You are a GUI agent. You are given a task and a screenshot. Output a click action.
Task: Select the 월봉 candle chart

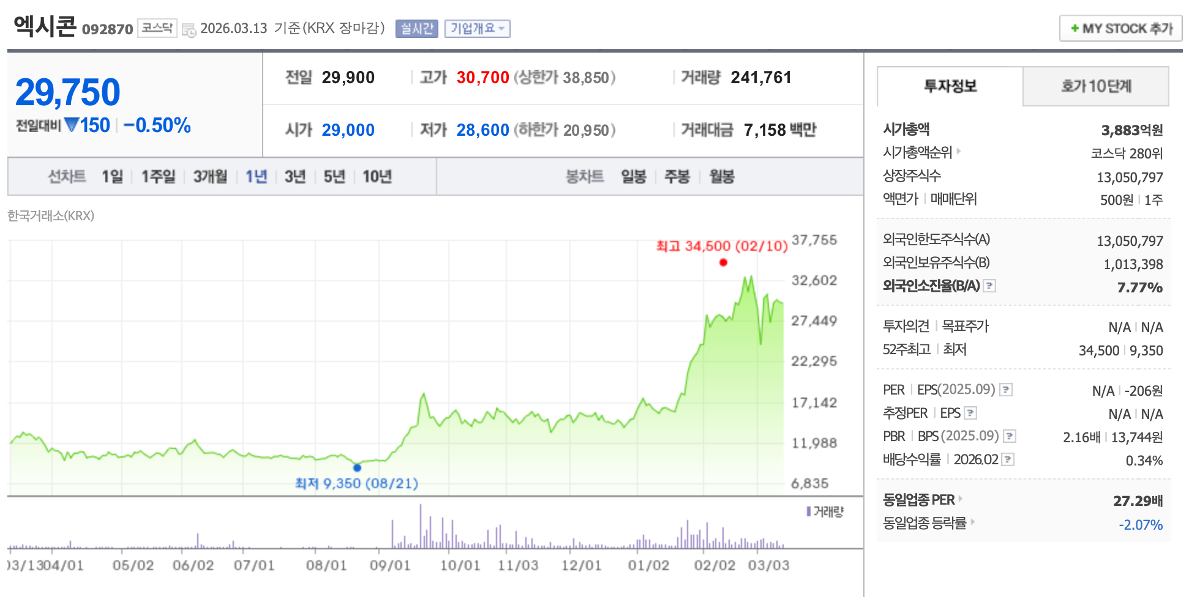(722, 177)
